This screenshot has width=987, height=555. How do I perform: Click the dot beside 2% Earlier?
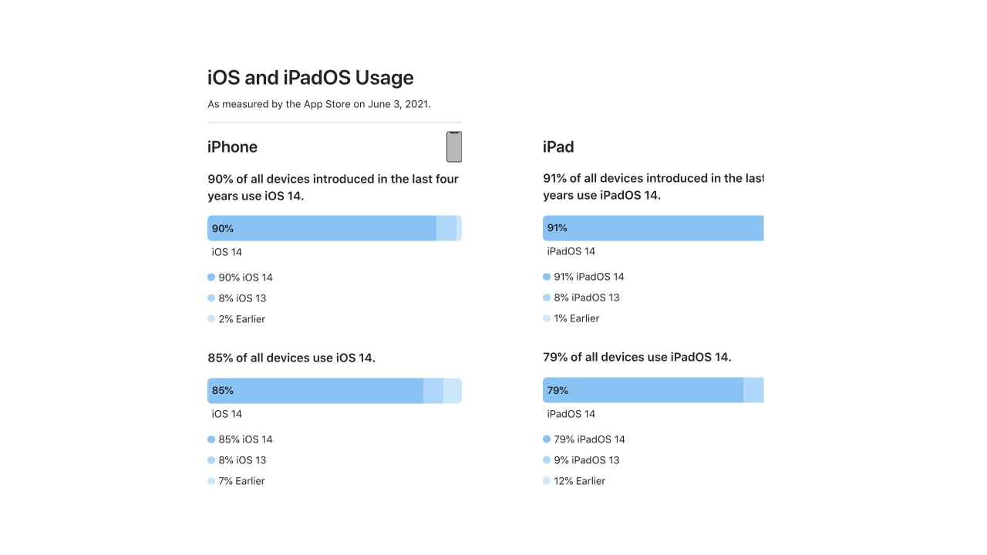click(211, 319)
